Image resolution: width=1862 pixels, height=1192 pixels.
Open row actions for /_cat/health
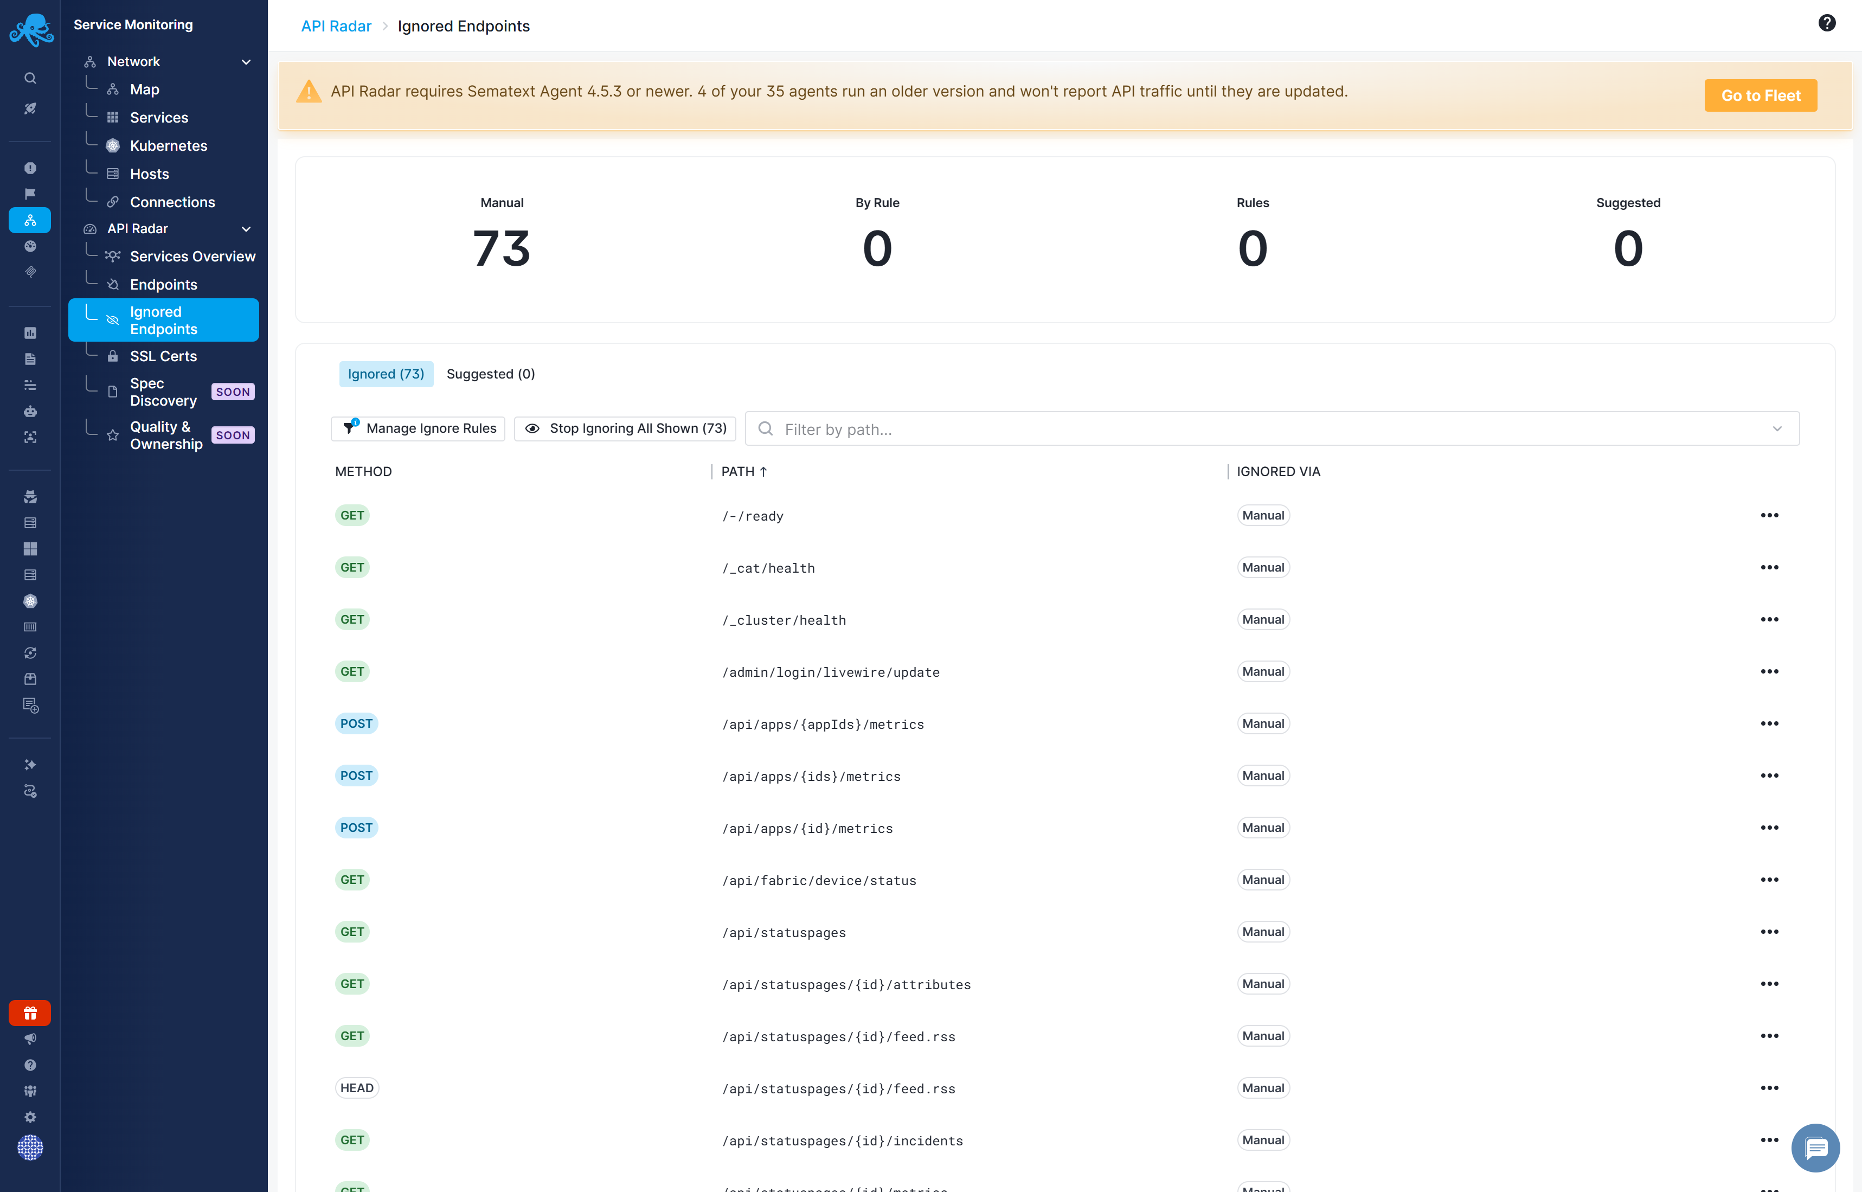pyautogui.click(x=1769, y=567)
